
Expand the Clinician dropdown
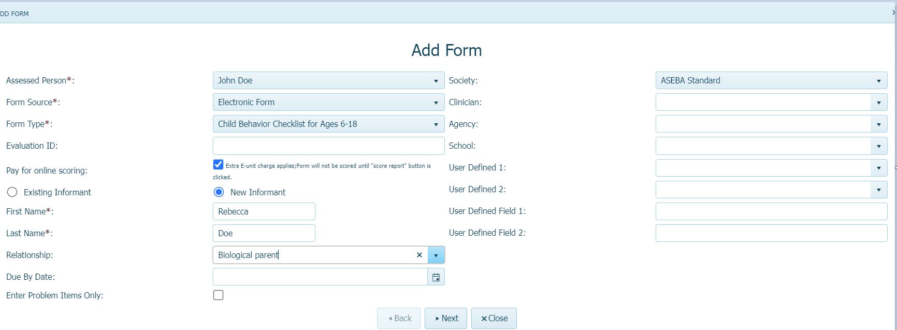pos(878,103)
